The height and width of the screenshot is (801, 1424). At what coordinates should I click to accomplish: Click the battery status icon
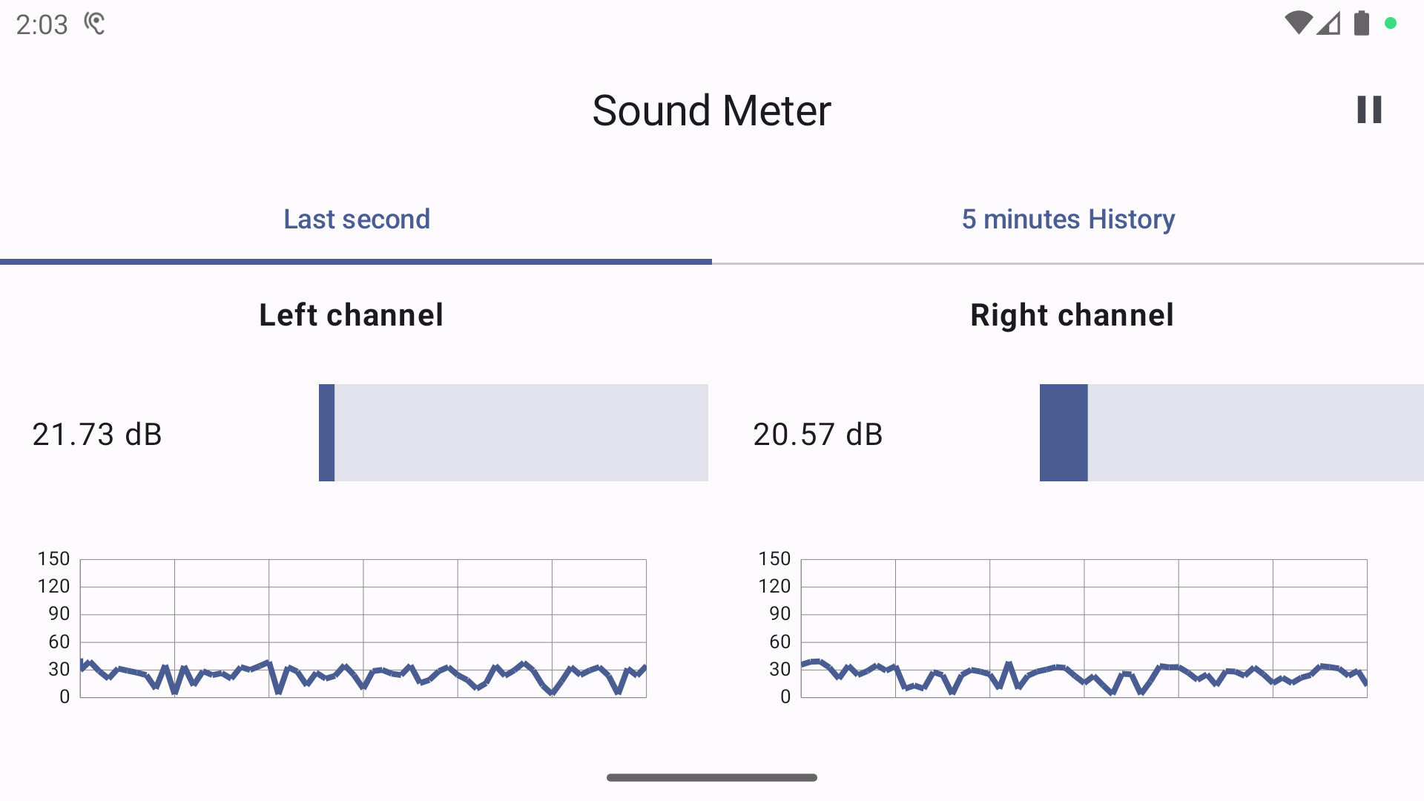(1362, 23)
